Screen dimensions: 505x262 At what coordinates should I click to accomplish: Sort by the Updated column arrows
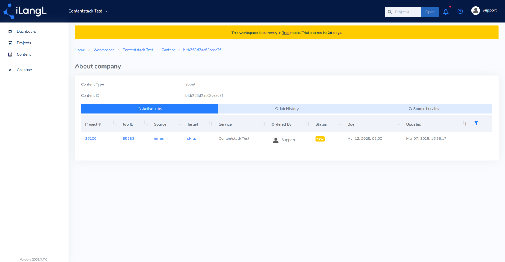tap(464, 123)
